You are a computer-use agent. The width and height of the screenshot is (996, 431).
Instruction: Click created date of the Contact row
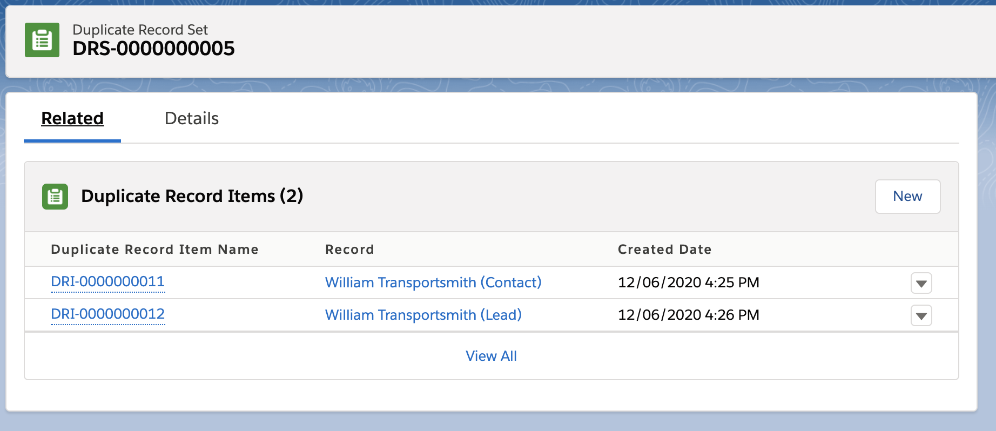point(688,282)
